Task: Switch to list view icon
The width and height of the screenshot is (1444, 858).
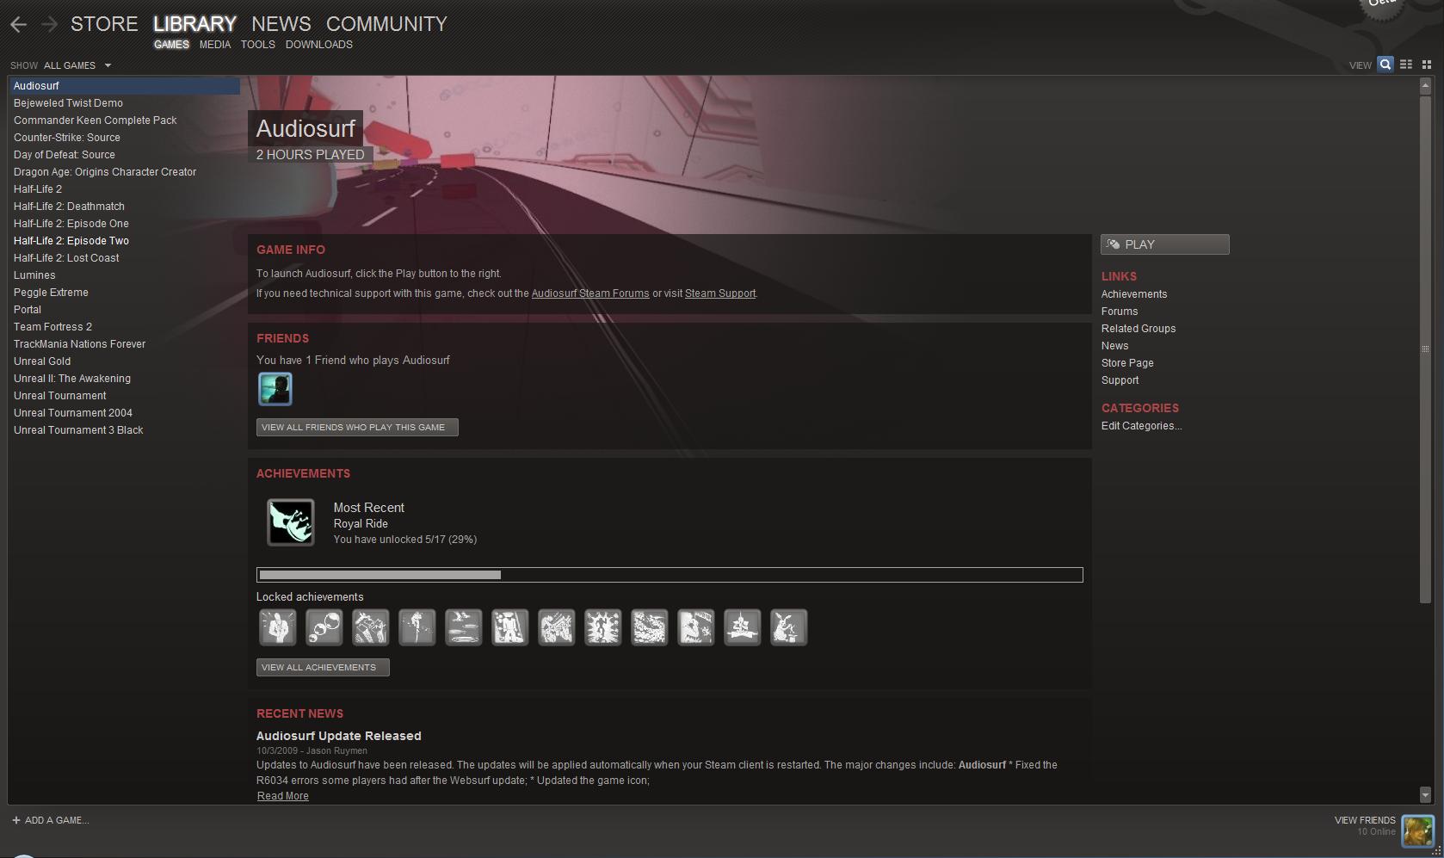Action: pyautogui.click(x=1406, y=65)
